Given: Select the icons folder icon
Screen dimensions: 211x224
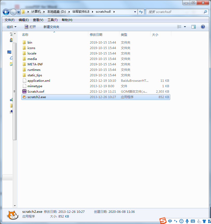Looking at the screenshot, I should (24, 48).
